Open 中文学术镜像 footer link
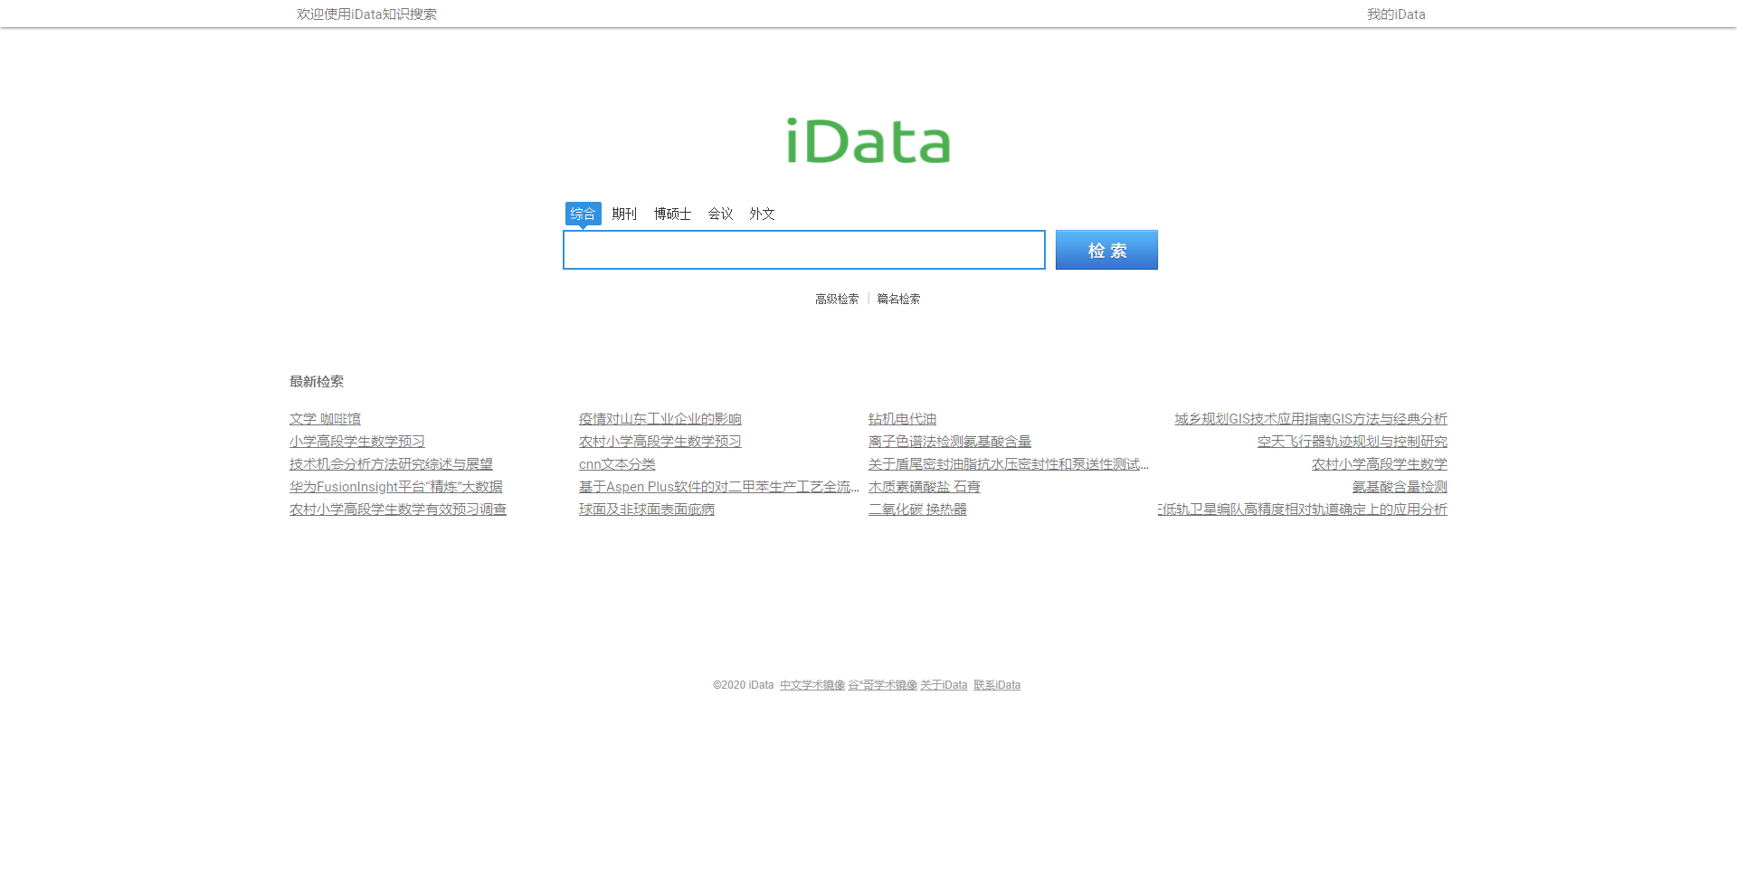The width and height of the screenshot is (1737, 886). pos(812,685)
